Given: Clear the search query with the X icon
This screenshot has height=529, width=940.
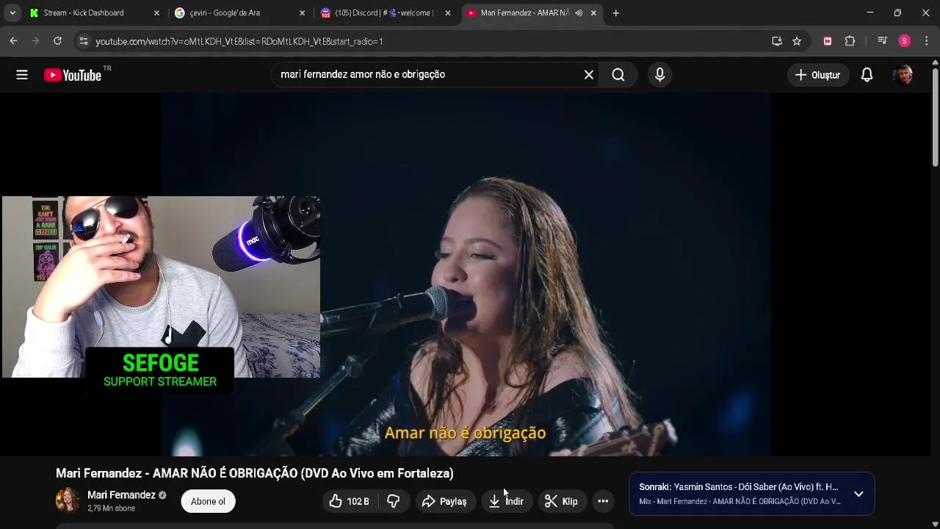Looking at the screenshot, I should 589,74.
